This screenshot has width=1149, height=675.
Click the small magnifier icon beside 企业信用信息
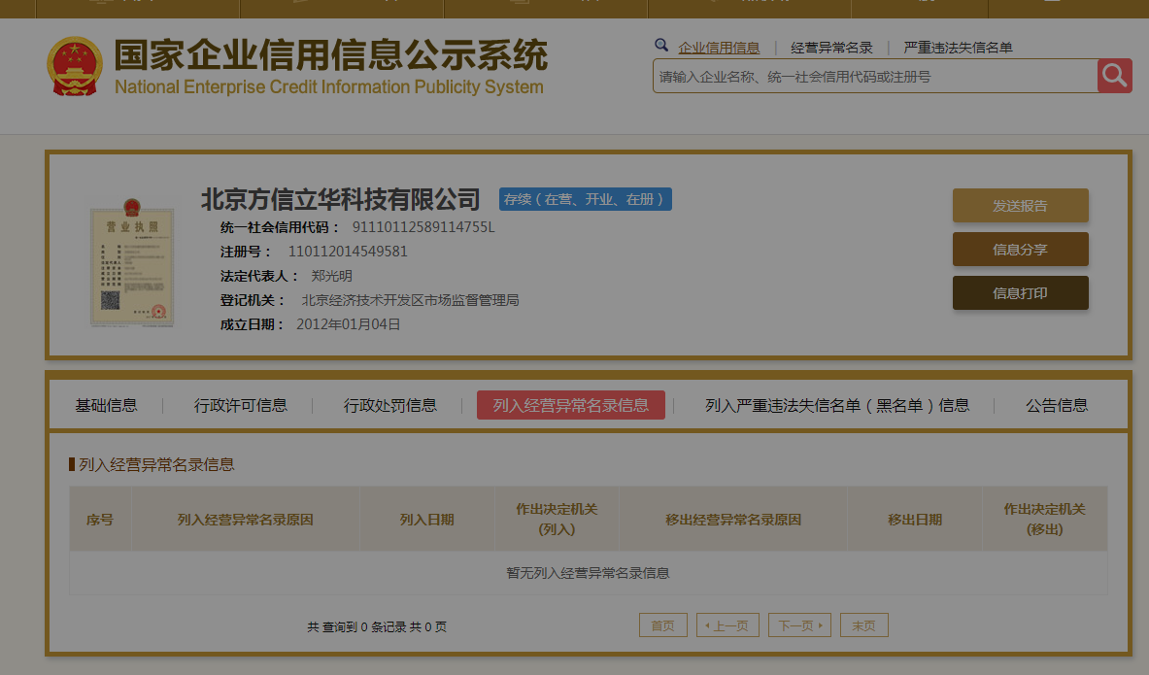coord(661,46)
